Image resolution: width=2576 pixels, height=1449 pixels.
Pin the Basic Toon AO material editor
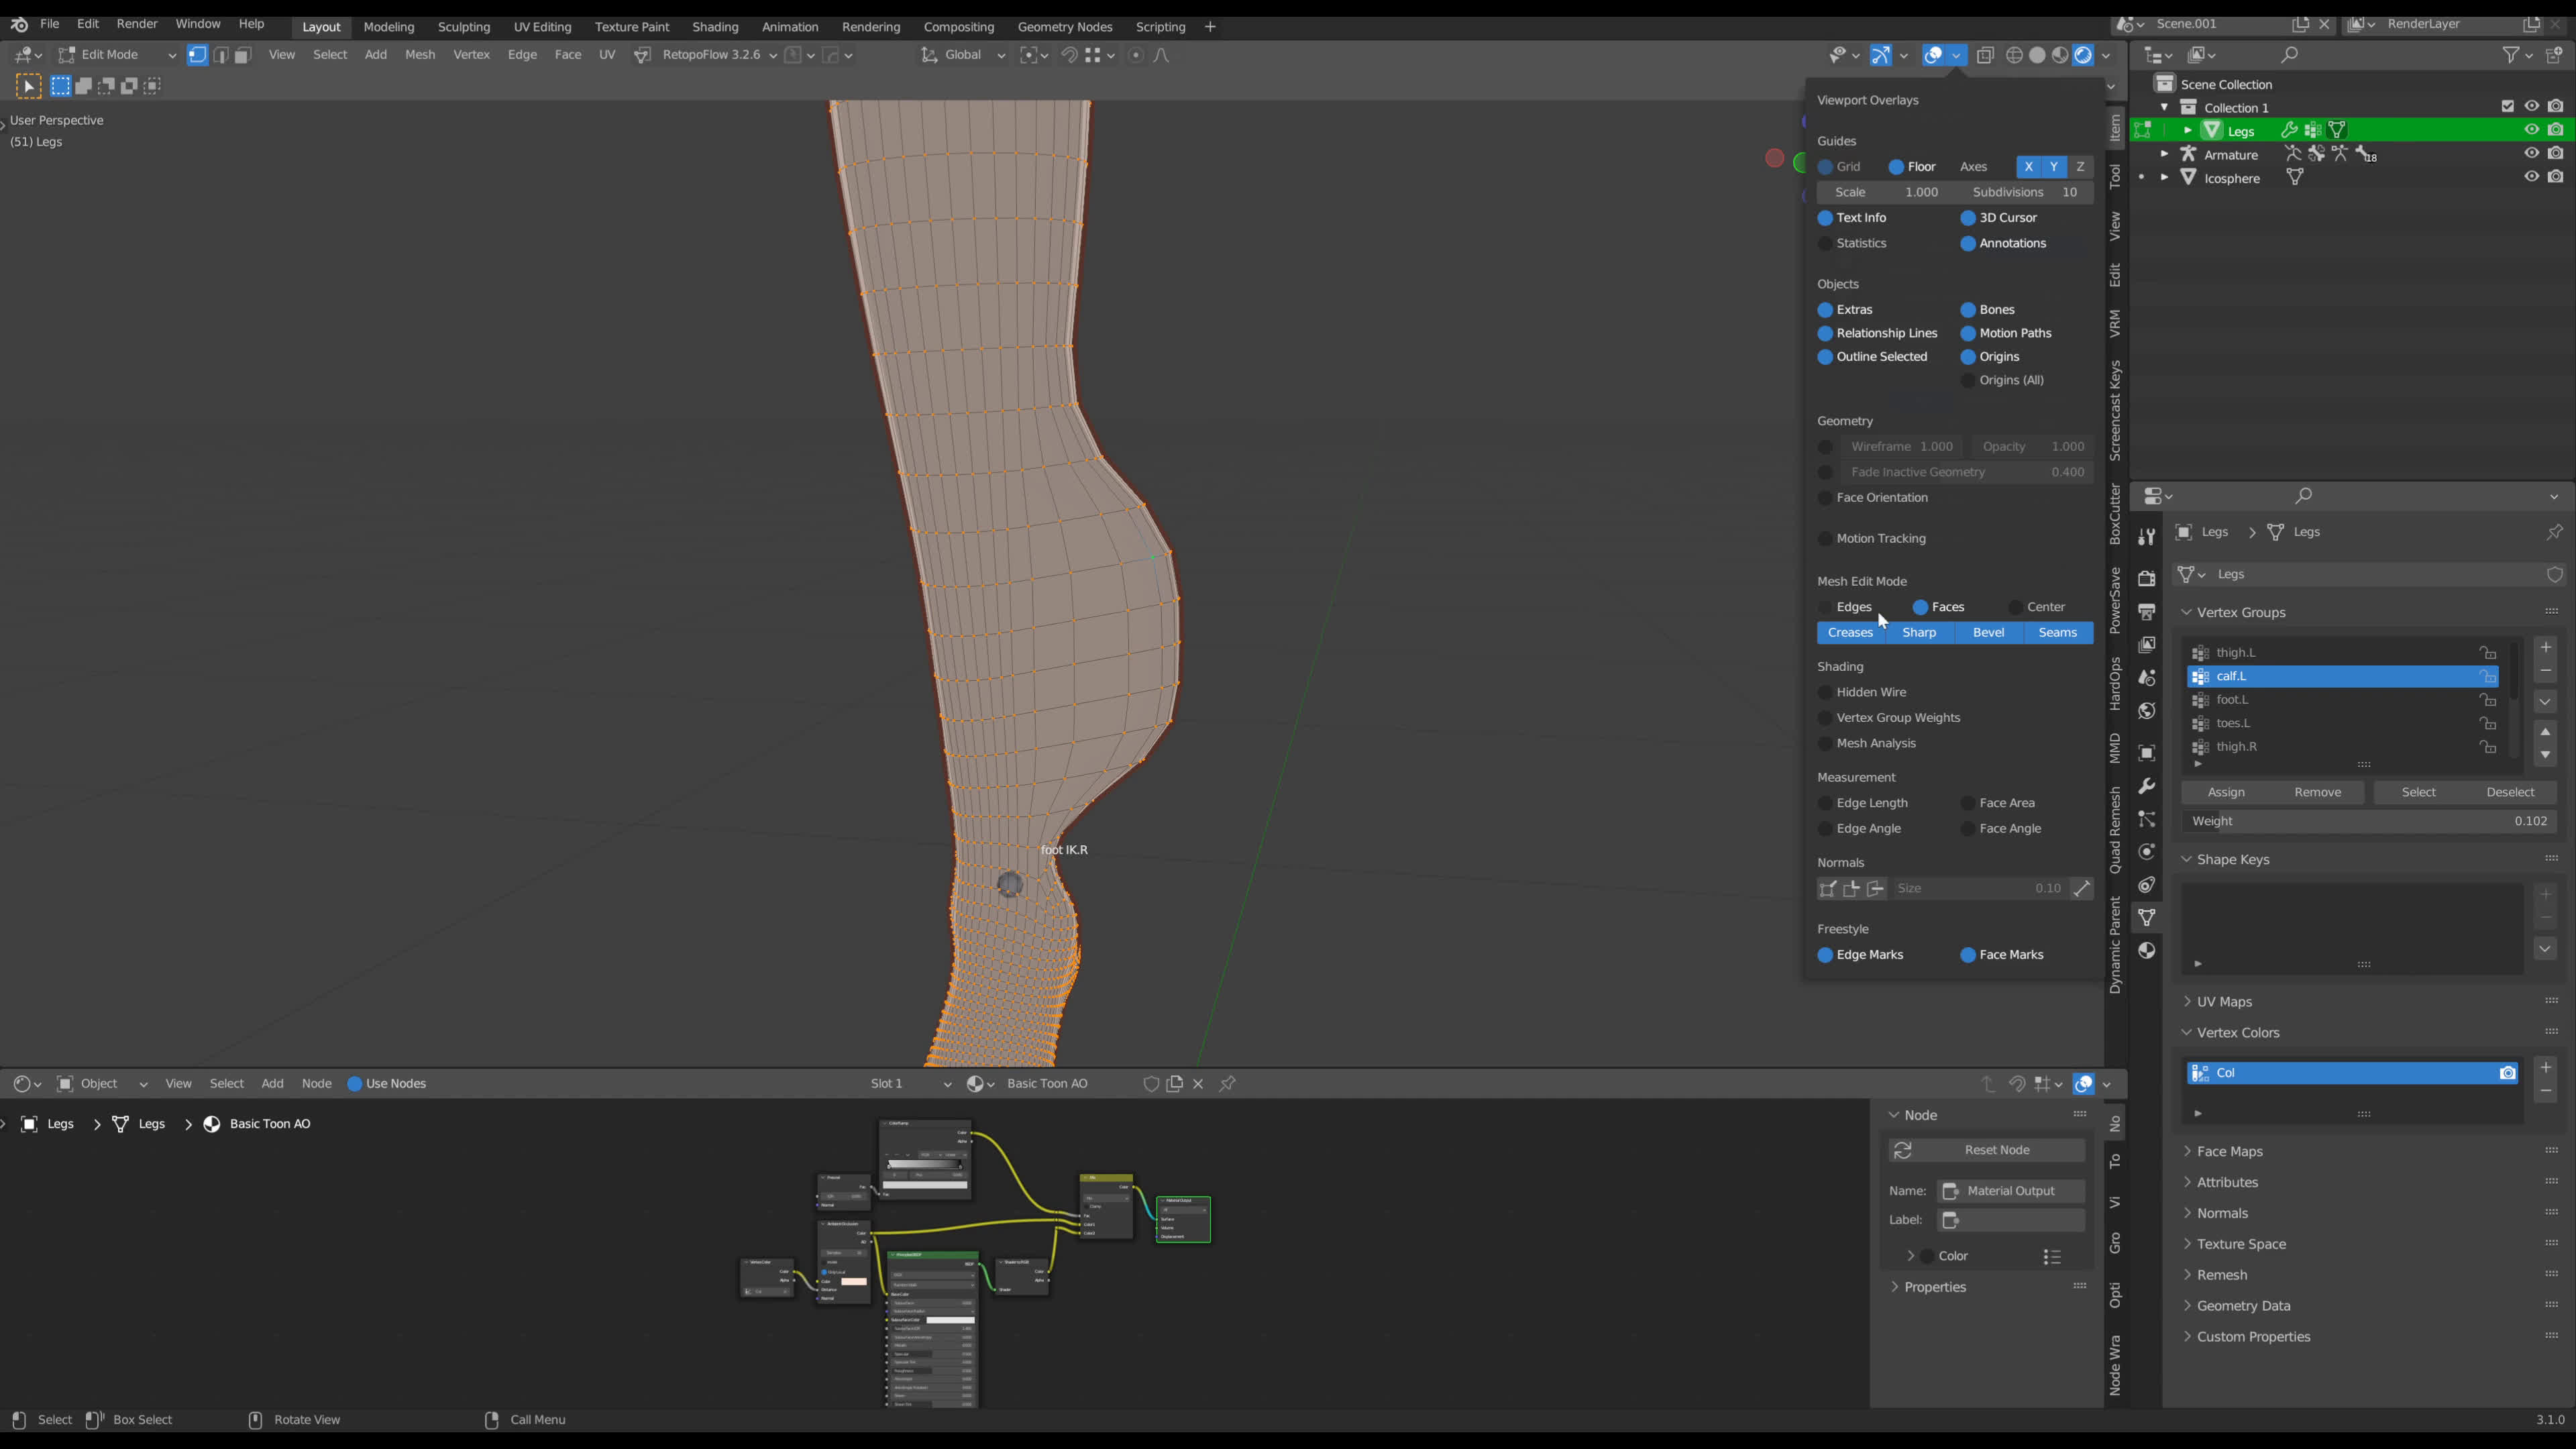1227,1083
